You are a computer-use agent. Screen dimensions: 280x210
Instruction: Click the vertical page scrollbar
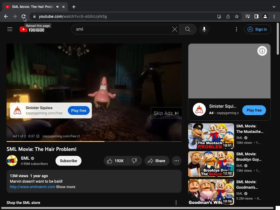coord(278,39)
